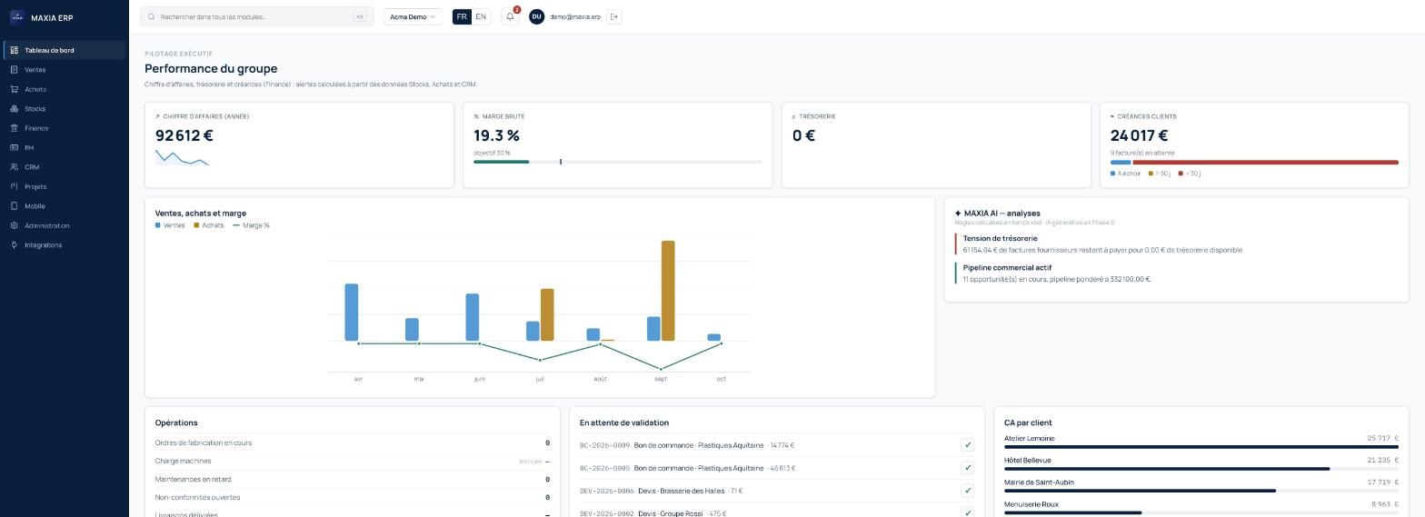Open the CRM module

(64, 167)
